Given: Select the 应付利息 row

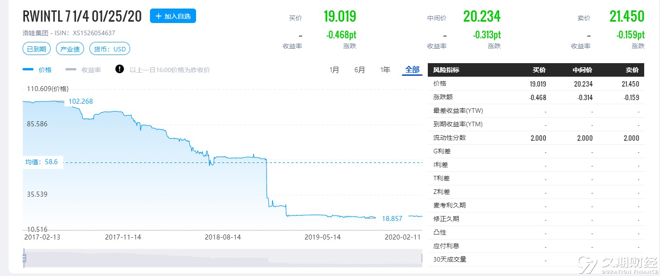Looking at the screenshot, I should [536, 246].
